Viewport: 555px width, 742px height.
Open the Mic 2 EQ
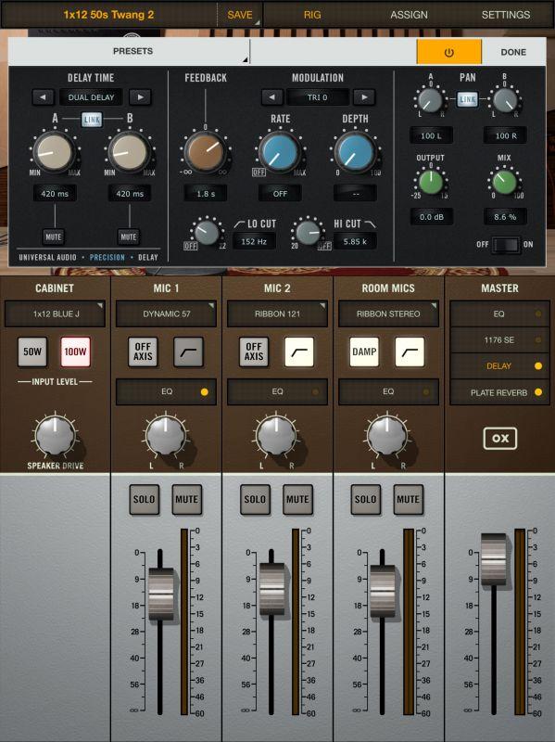277,391
